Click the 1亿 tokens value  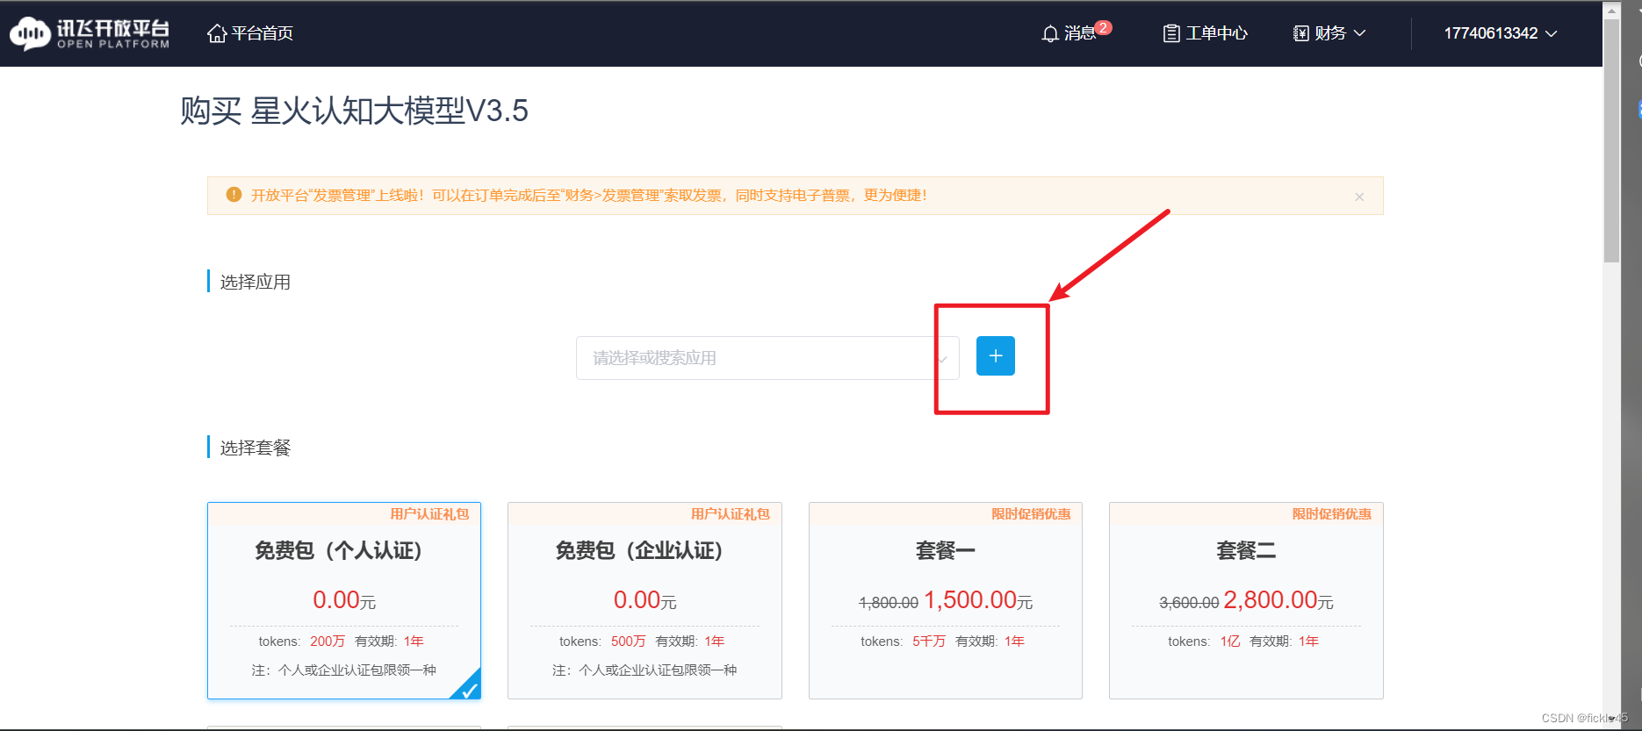click(1230, 641)
